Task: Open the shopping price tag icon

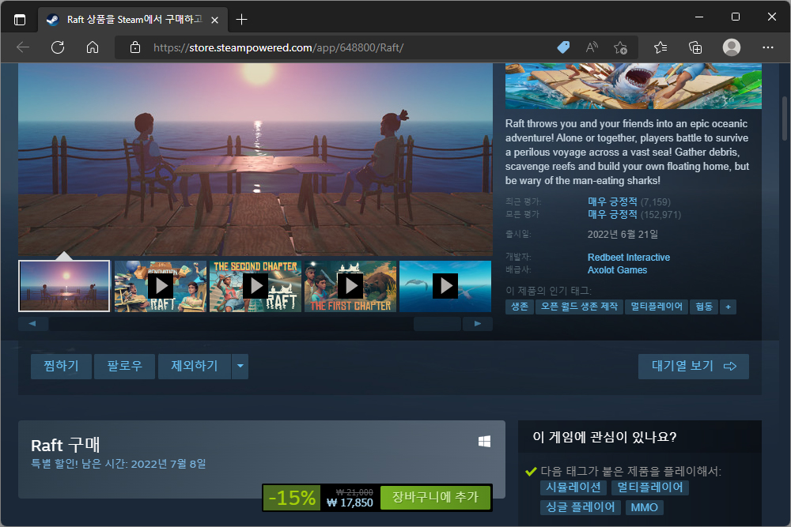Action: [563, 48]
